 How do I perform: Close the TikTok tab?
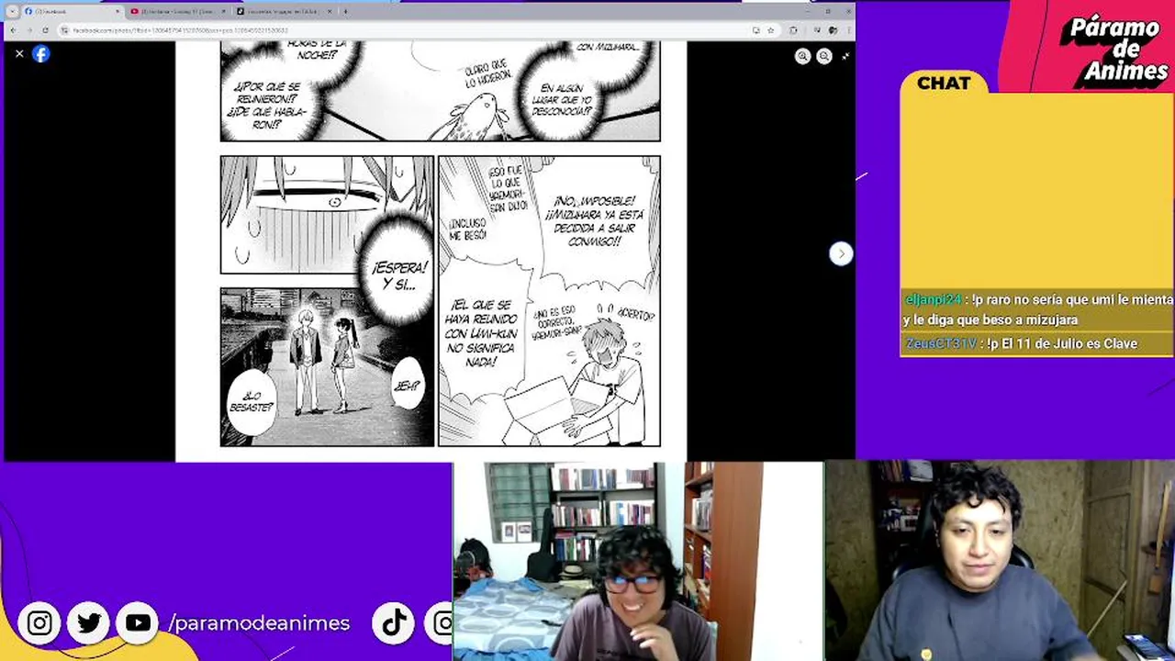point(330,12)
